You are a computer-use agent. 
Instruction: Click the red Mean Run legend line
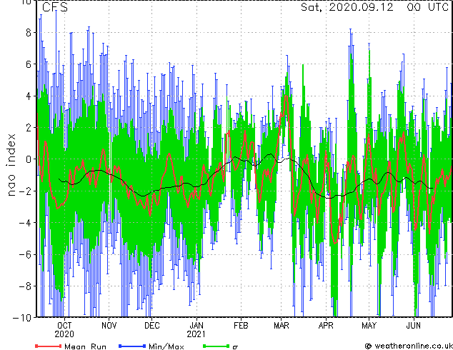(x=49, y=346)
